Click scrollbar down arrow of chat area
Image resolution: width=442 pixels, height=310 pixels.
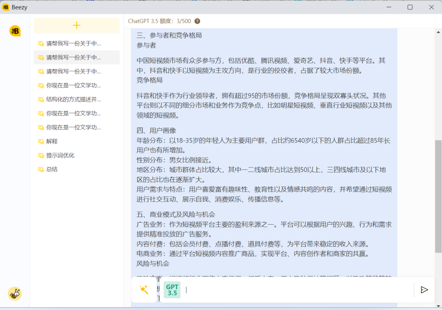438,306
